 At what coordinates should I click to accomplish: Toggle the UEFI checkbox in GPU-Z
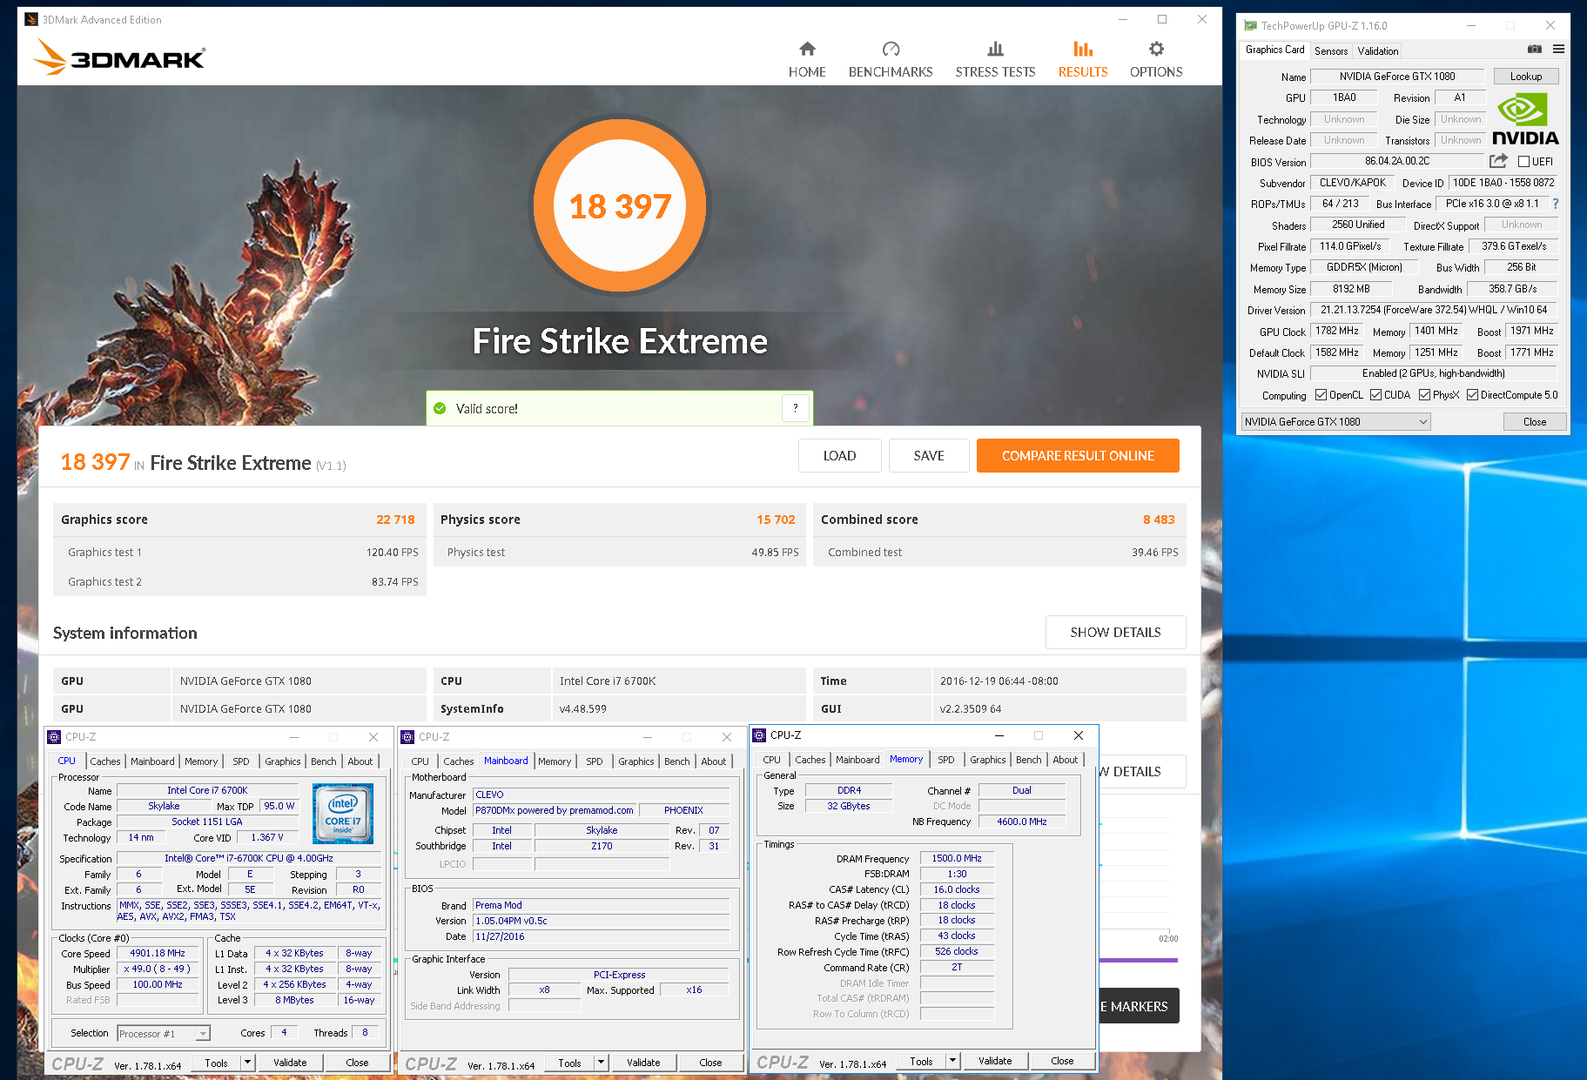click(x=1523, y=162)
